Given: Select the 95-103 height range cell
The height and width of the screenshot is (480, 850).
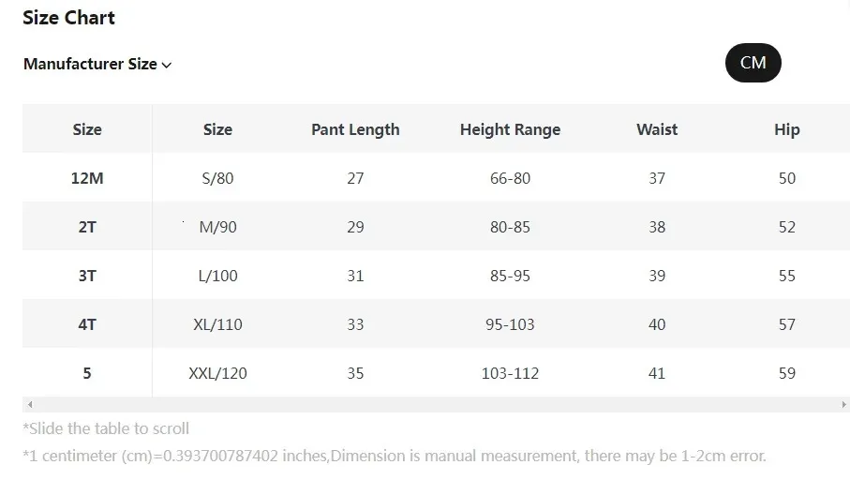Looking at the screenshot, I should click(510, 324).
